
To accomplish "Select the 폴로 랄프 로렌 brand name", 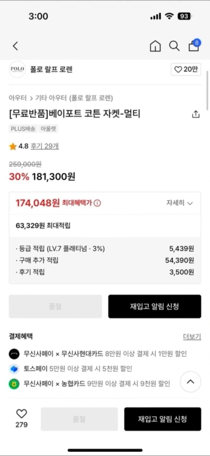I will [51, 70].
